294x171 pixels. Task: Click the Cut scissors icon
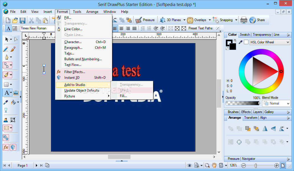[31, 20]
